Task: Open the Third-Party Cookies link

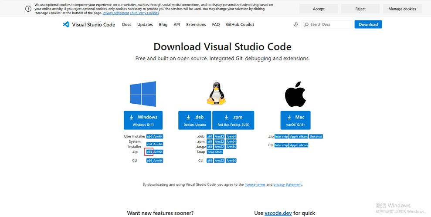Action: [x=144, y=13]
